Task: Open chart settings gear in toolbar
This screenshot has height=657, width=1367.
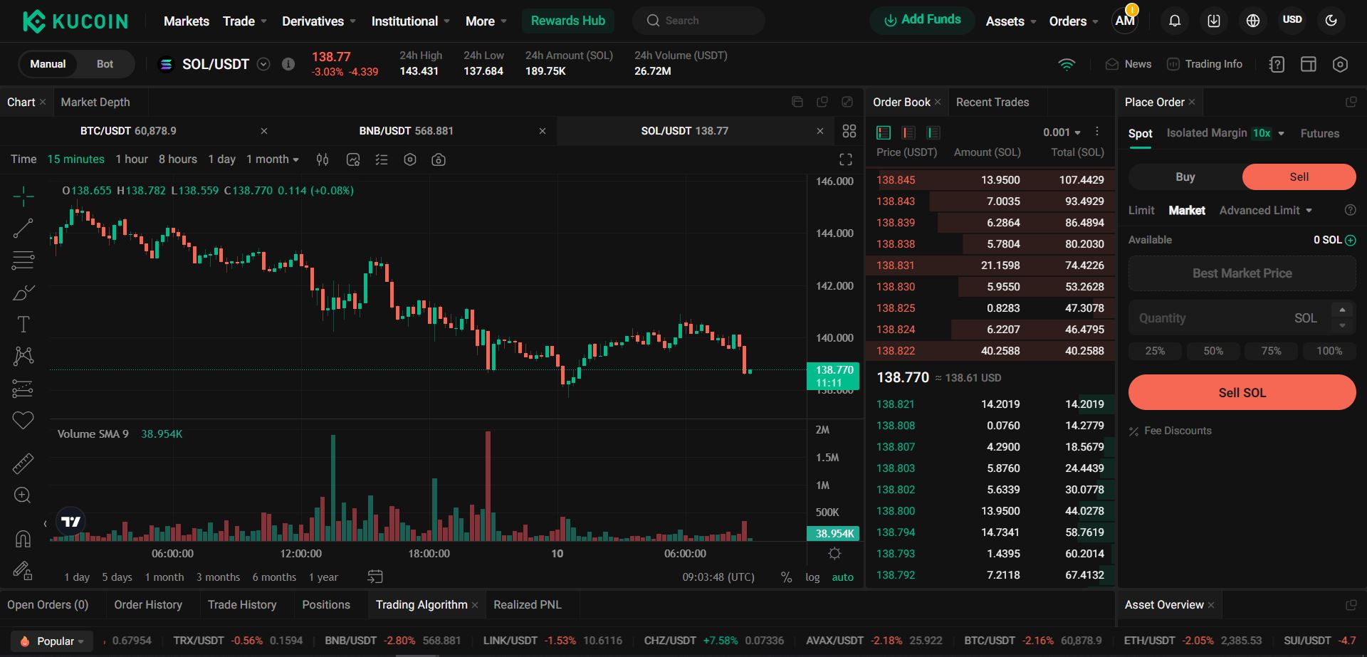Action: point(410,159)
